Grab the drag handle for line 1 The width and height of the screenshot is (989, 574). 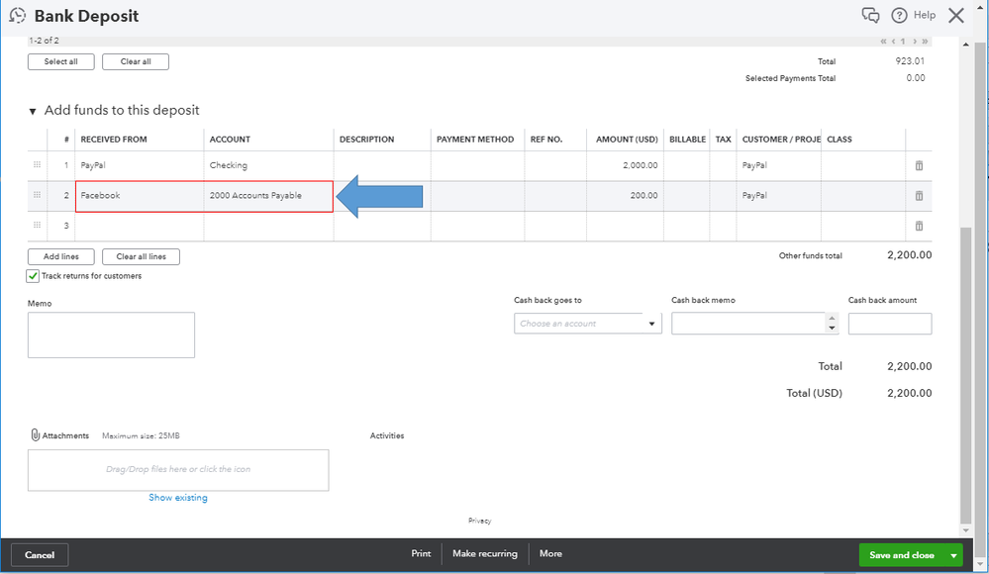point(38,164)
